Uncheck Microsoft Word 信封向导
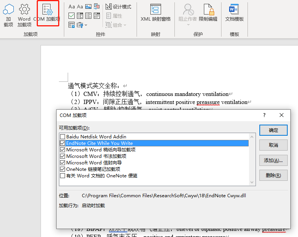This screenshot has height=237, width=298. click(62, 162)
